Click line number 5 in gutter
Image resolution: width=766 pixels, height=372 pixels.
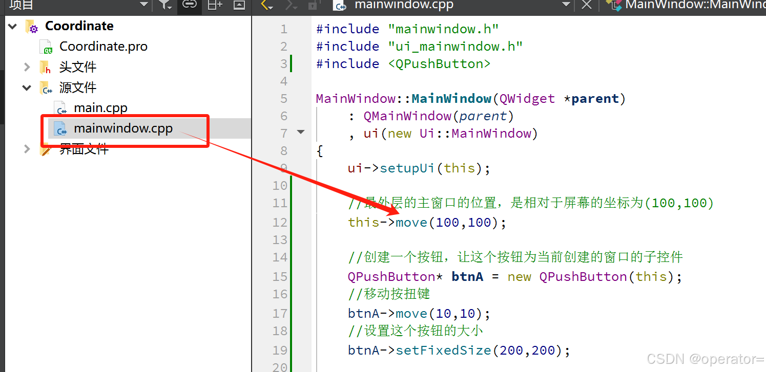tap(284, 99)
